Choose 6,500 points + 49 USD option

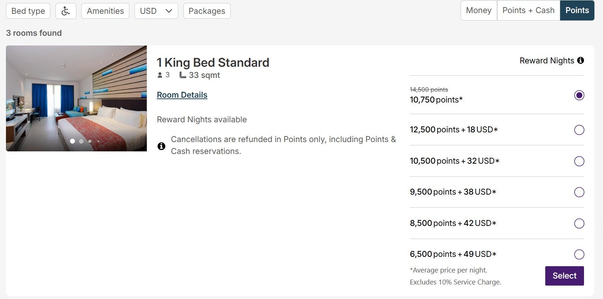[579, 255]
